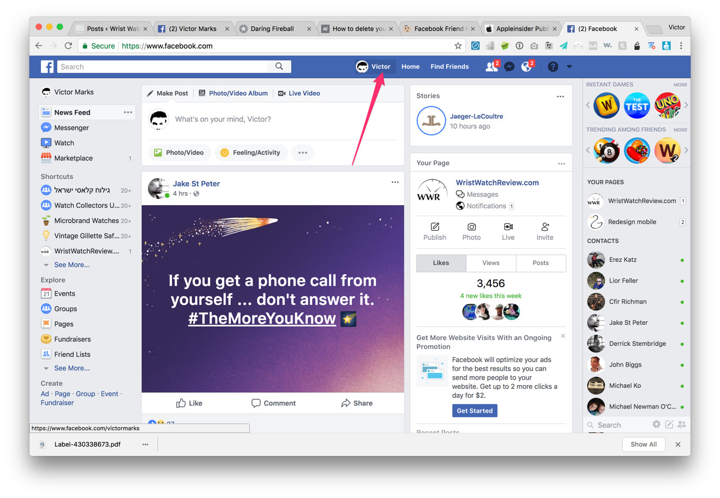This screenshot has height=498, width=720.
Task: Open options for Label-430338673.pdf download
Action: point(145,445)
